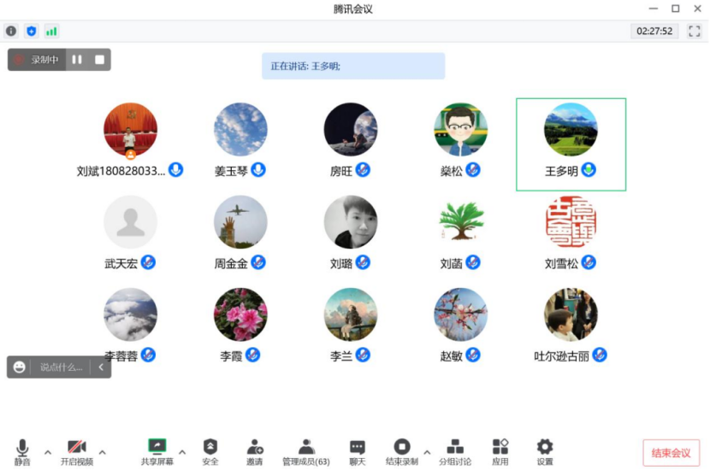Screen dimensions: 710x470
Task: Open 应用 apps panel
Action: tap(500, 452)
